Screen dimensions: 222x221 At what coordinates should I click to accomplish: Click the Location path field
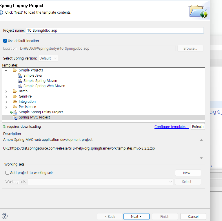click(x=97, y=48)
